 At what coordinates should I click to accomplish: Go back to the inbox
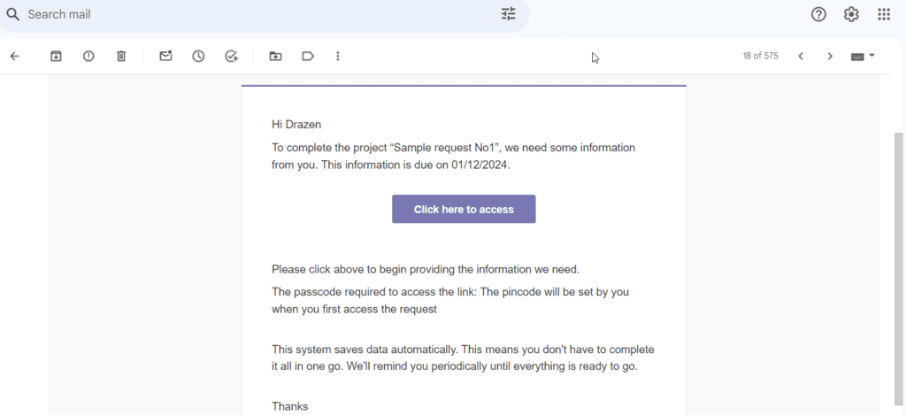click(15, 56)
